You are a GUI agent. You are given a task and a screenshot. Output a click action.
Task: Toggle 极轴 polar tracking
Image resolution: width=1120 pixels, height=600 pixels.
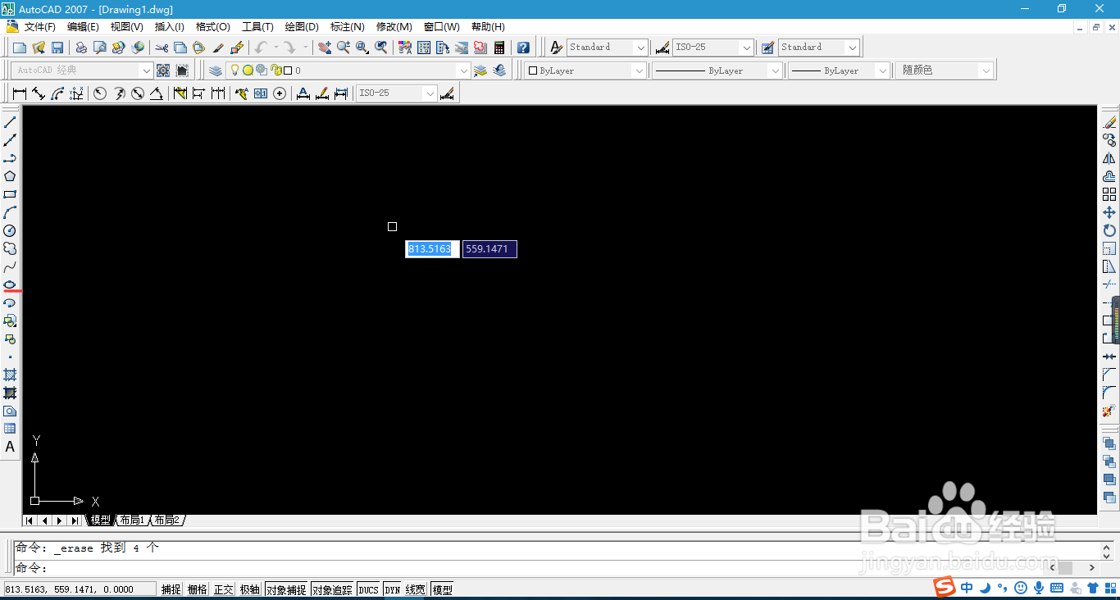[x=249, y=589]
